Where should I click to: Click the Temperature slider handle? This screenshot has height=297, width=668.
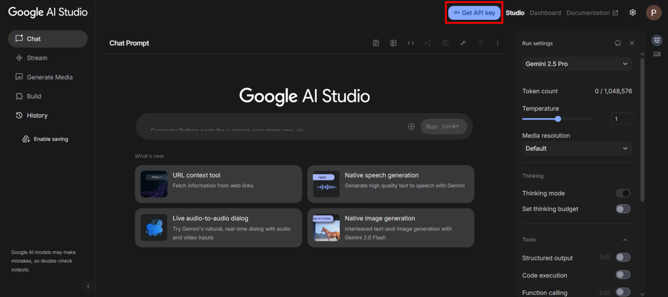coord(558,119)
